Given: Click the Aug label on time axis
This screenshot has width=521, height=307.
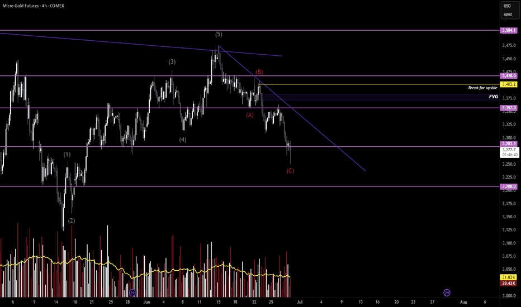Looking at the screenshot, I should 463,302.
